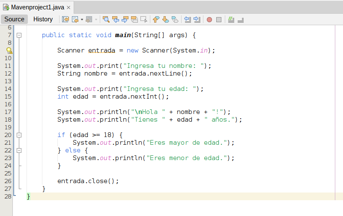Click the lightbulb hint on line 9
This screenshot has height=216, width=343.
coord(9,50)
